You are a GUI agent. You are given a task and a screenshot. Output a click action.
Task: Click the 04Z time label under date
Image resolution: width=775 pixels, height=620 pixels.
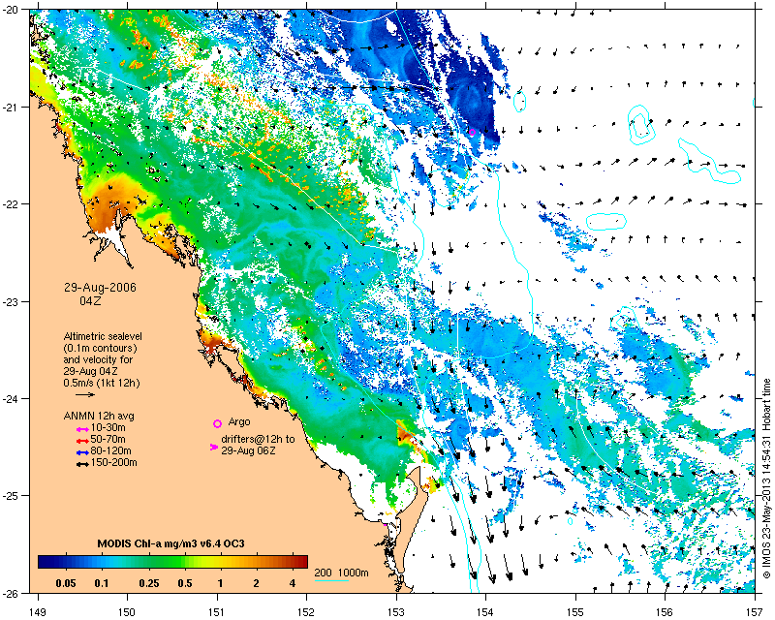point(90,300)
